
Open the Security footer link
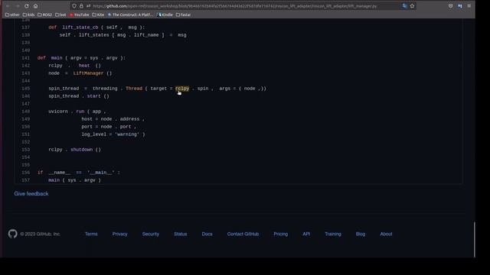[x=151, y=234]
